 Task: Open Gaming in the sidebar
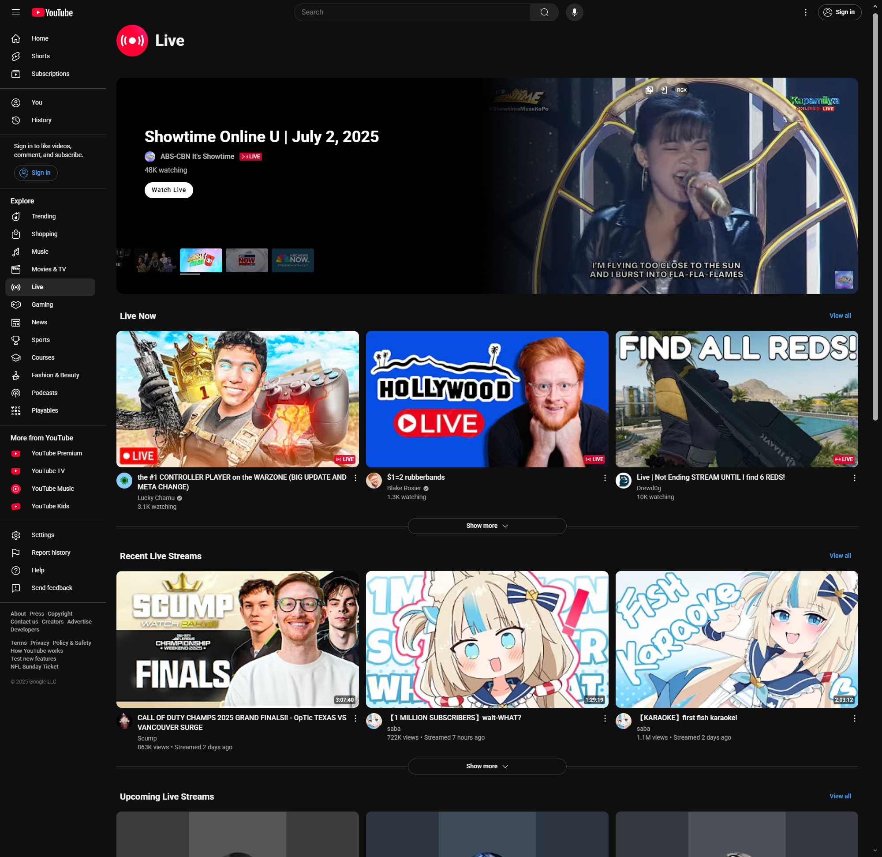[x=42, y=305]
